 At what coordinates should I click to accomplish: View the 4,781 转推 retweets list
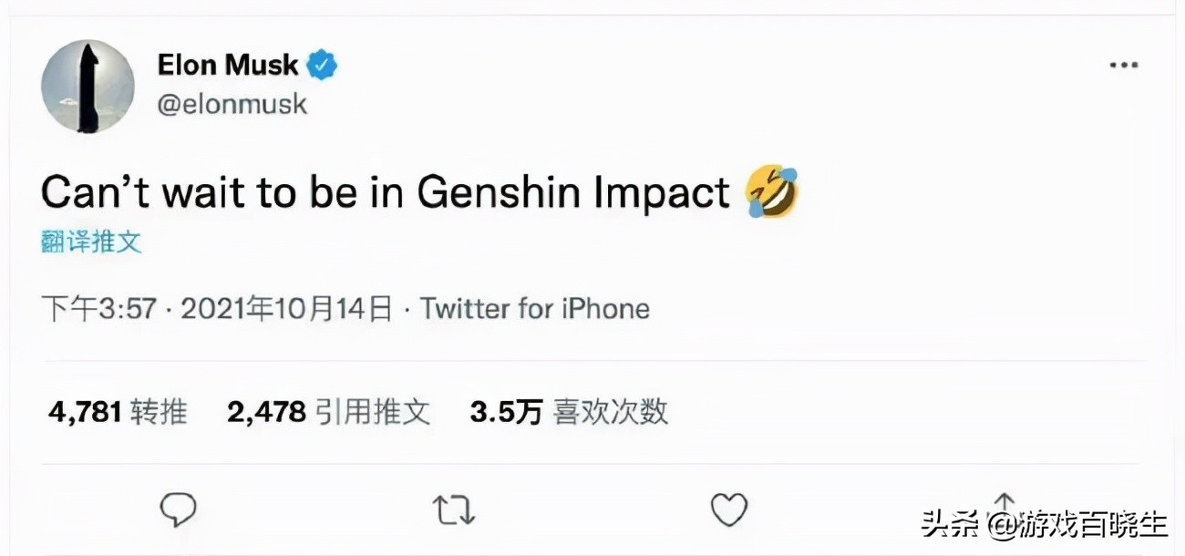click(x=118, y=412)
